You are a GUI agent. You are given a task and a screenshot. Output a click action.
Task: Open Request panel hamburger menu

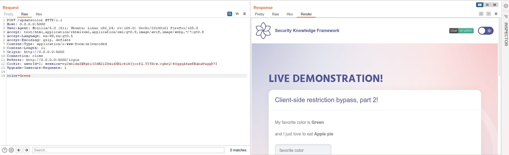click(x=245, y=14)
